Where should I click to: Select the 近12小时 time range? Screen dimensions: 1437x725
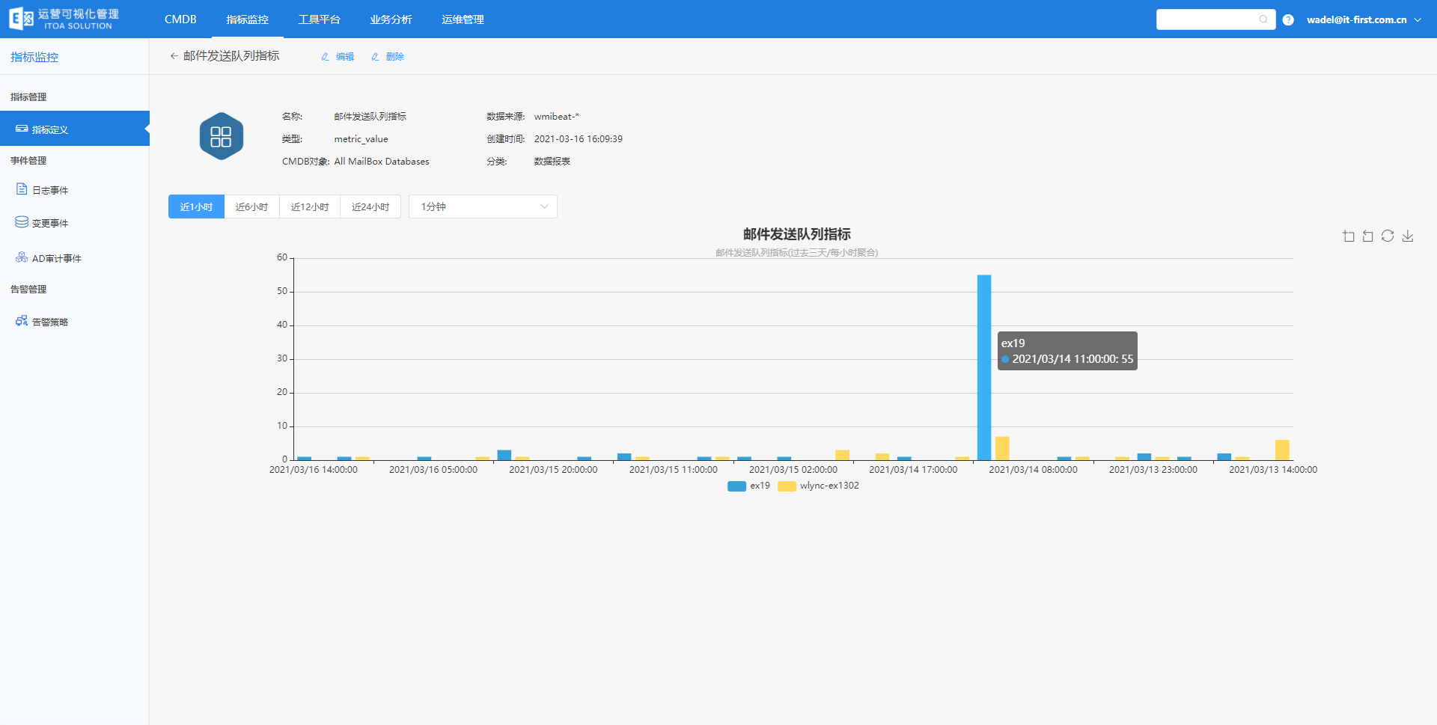click(310, 207)
